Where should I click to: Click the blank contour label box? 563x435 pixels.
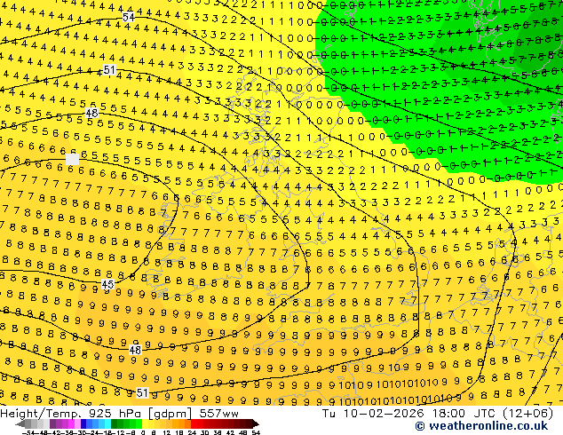(72, 159)
